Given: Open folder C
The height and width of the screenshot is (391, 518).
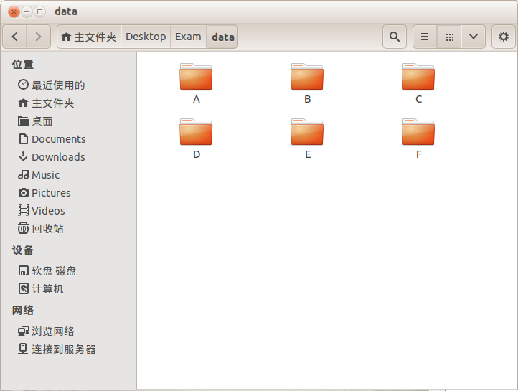Looking at the screenshot, I should (x=418, y=77).
